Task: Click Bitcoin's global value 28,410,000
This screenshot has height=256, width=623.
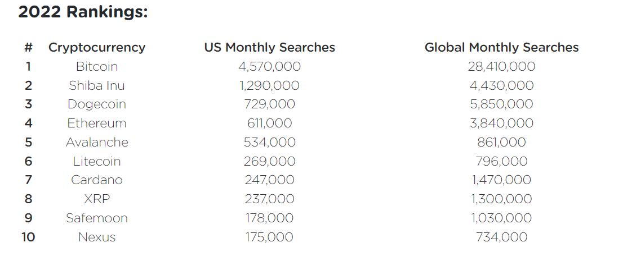Action: (501, 66)
